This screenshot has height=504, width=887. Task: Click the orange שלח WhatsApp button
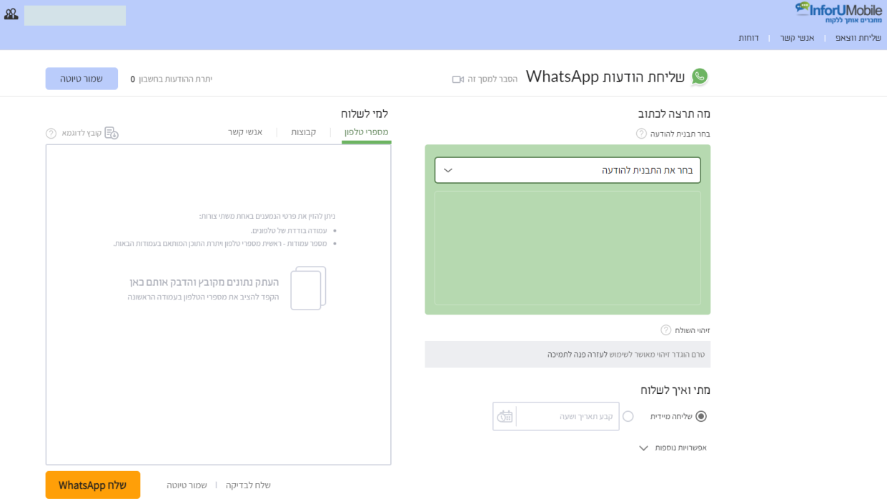93,485
